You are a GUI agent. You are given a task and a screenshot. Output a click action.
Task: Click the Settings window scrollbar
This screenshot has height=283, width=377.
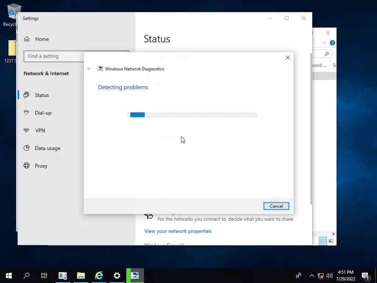click(311, 129)
